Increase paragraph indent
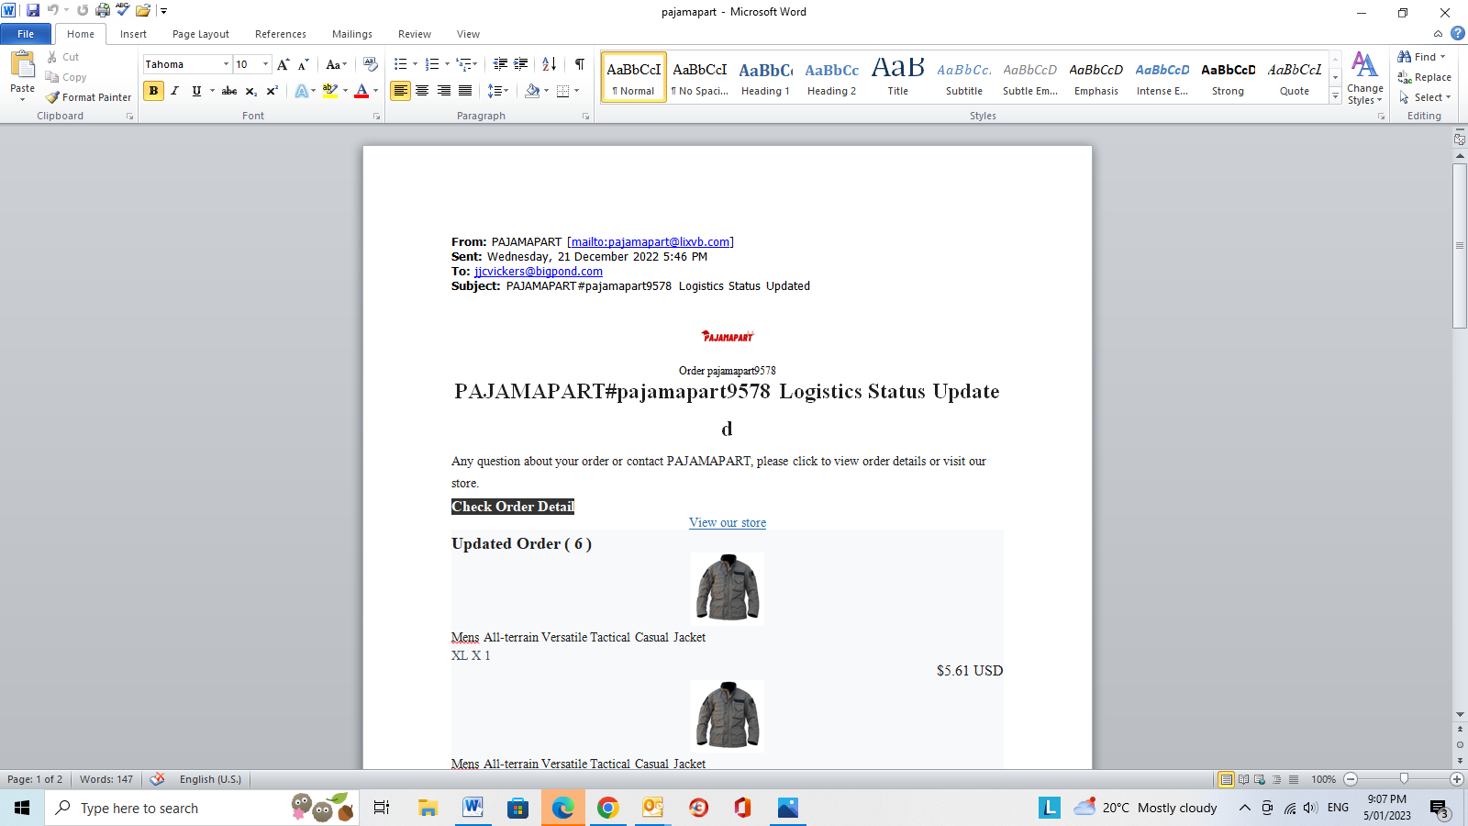 (521, 64)
